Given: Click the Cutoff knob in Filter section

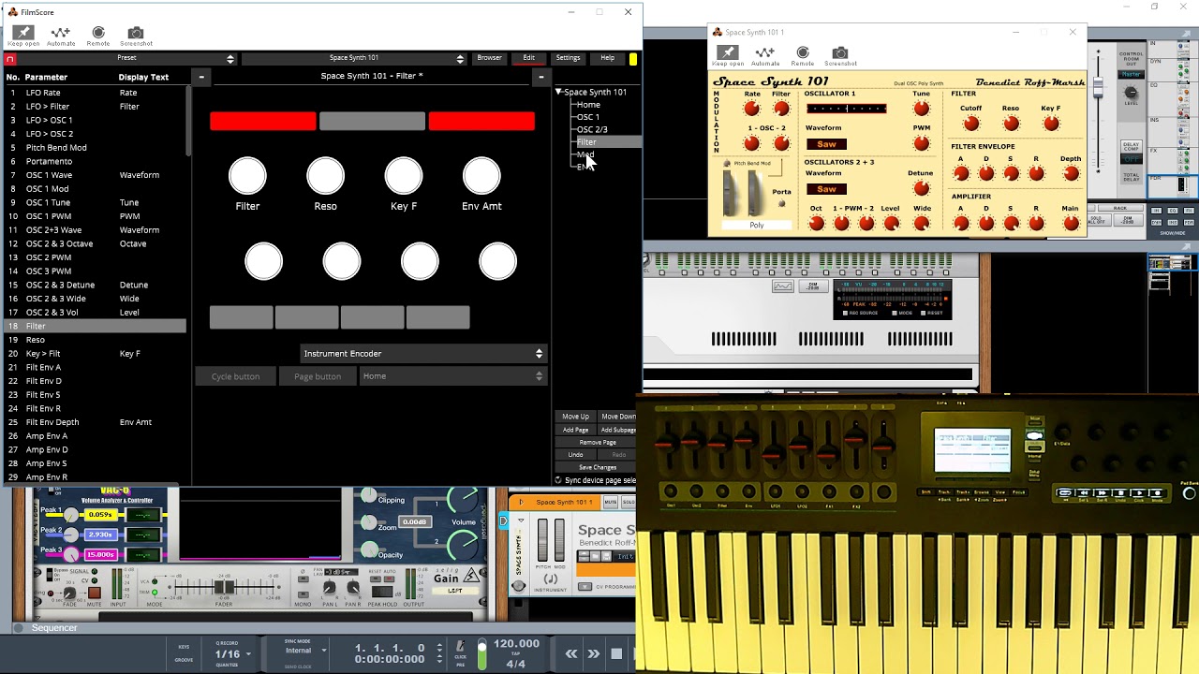Looking at the screenshot, I should 971,124.
